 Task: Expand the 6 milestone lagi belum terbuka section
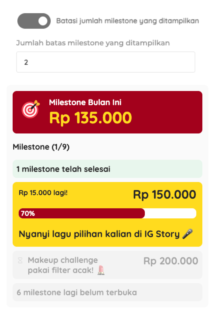pos(107,292)
